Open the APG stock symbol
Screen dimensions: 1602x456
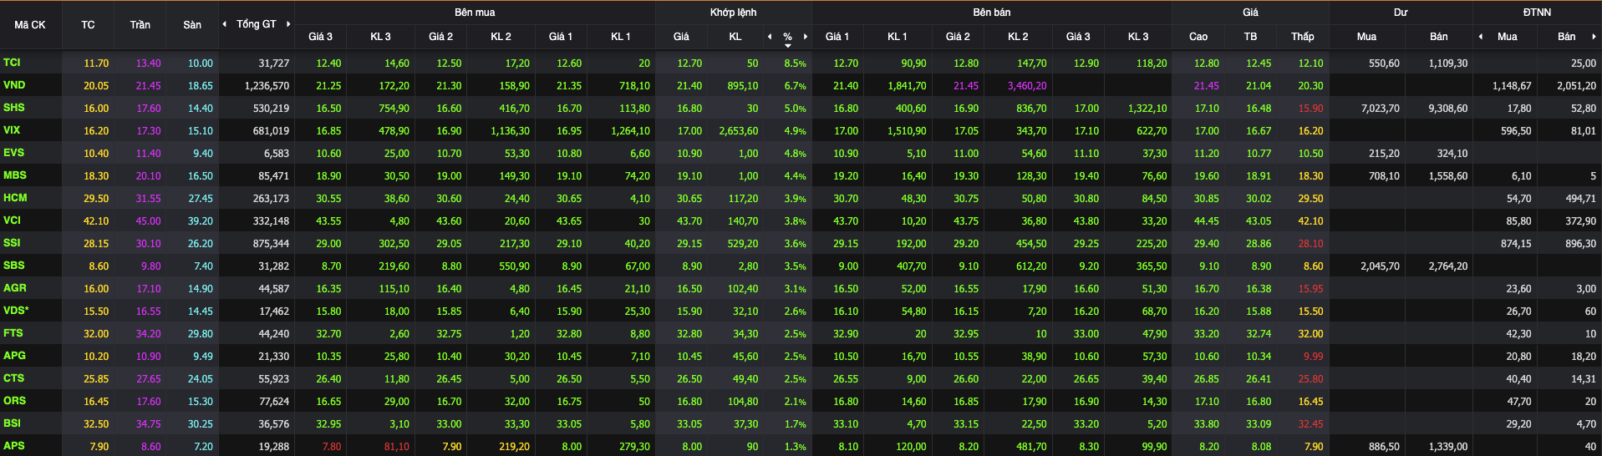point(14,356)
